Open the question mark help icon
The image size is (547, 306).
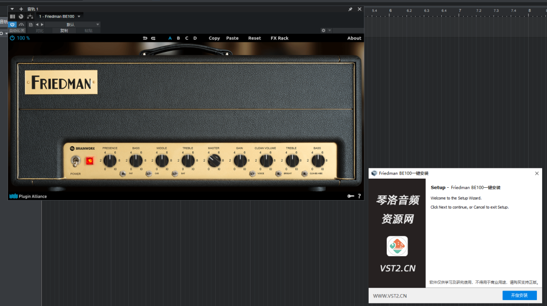pos(359,196)
